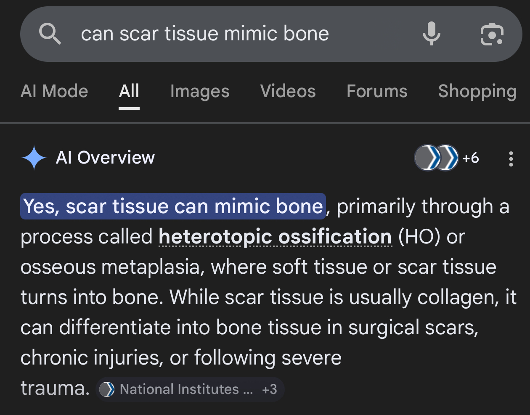530x415 pixels.
Task: Click the first overlapping source icon
Action: [x=427, y=158]
